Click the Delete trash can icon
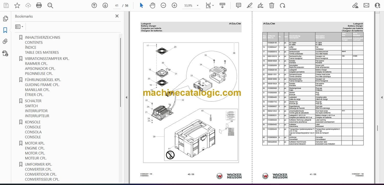Screen dimensions: 384x185 tap(272, 5)
